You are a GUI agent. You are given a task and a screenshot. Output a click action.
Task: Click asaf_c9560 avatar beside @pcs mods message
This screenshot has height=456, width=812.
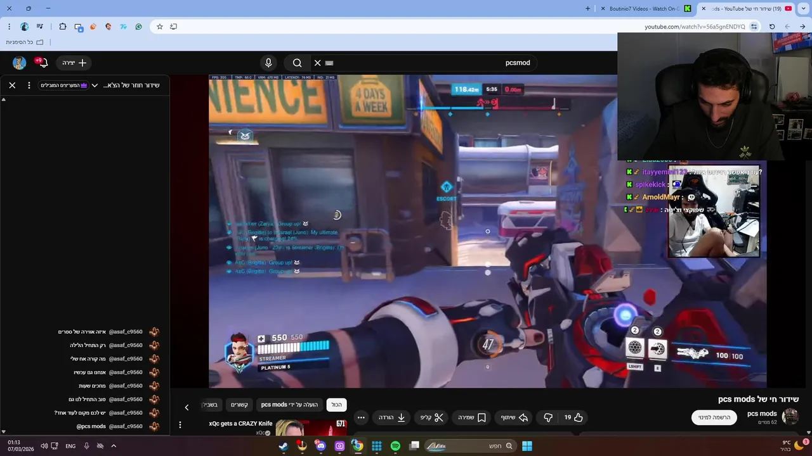(154, 426)
